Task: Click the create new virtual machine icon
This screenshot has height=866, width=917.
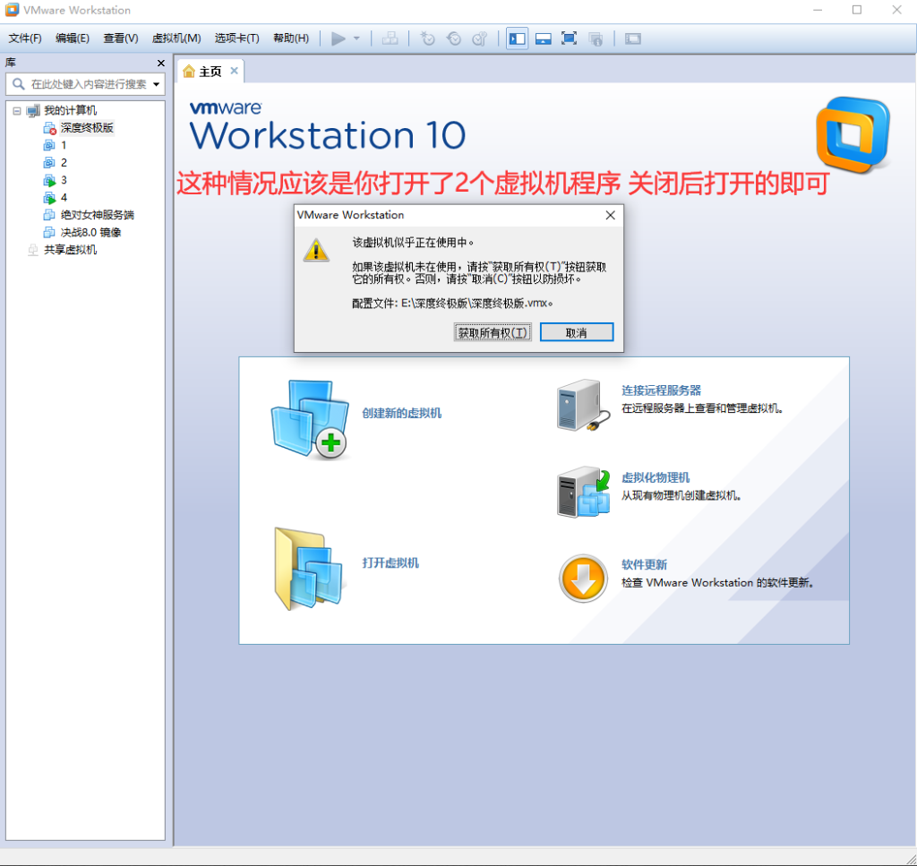Action: 310,418
